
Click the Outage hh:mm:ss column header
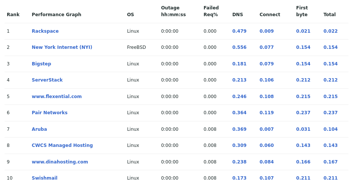[x=173, y=11]
